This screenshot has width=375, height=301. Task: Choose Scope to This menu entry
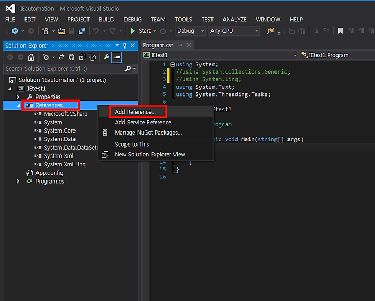tap(155, 144)
